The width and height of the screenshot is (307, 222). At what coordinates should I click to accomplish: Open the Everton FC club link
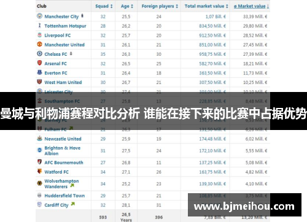[x=56, y=73]
